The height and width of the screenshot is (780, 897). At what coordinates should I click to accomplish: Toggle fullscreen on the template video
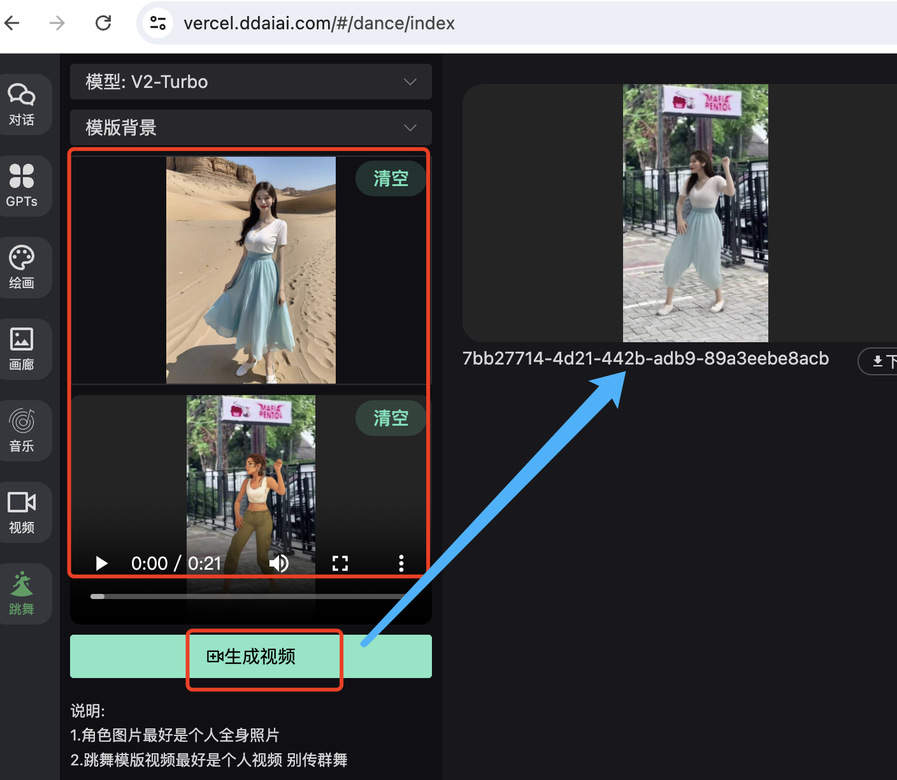coord(340,563)
